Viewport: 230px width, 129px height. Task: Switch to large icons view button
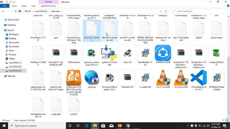[x=227, y=120]
